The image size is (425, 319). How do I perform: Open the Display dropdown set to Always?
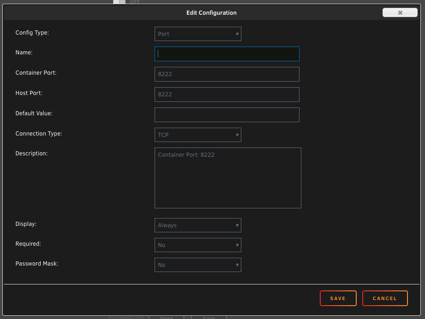[198, 225]
